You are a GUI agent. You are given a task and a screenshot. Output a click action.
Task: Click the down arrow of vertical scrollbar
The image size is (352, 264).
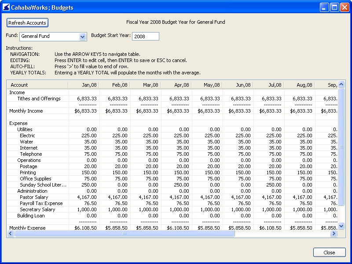pos(341,227)
